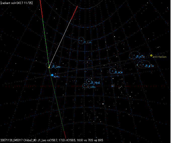
Task: Select the J1_gTa radiant circle
Action: [144, 64]
